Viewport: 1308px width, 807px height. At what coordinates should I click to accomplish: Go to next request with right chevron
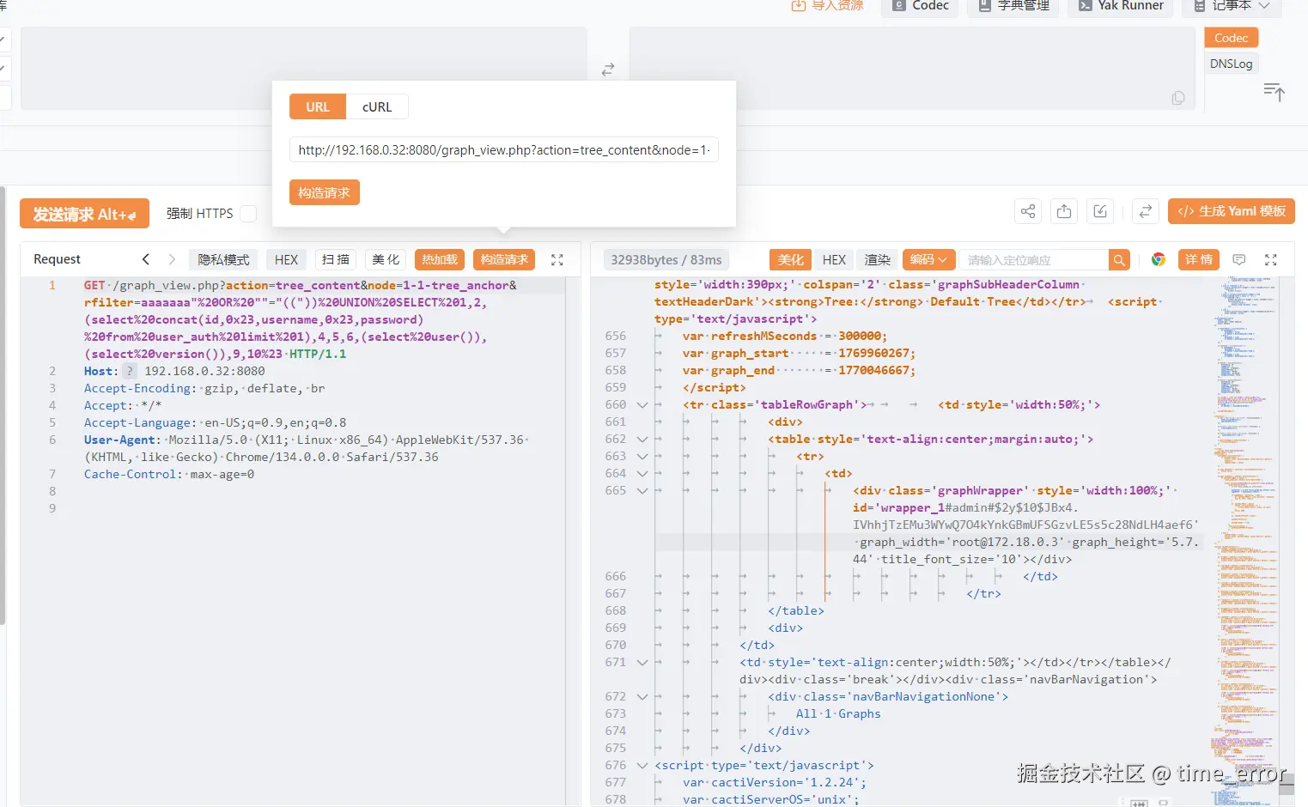(x=172, y=259)
